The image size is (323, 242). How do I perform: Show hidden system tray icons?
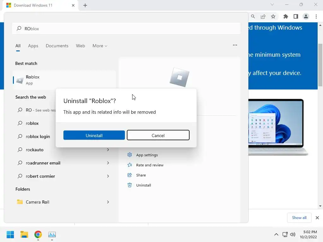[x=276, y=234]
